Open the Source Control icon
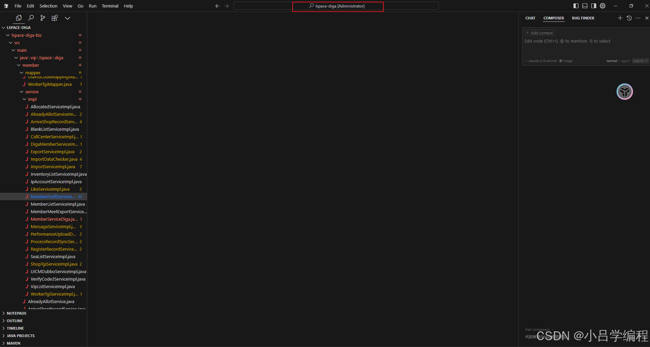The width and height of the screenshot is (650, 347). [42, 18]
